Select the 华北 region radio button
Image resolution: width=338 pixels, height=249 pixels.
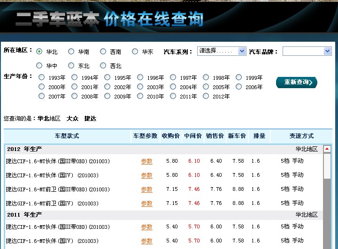point(39,52)
